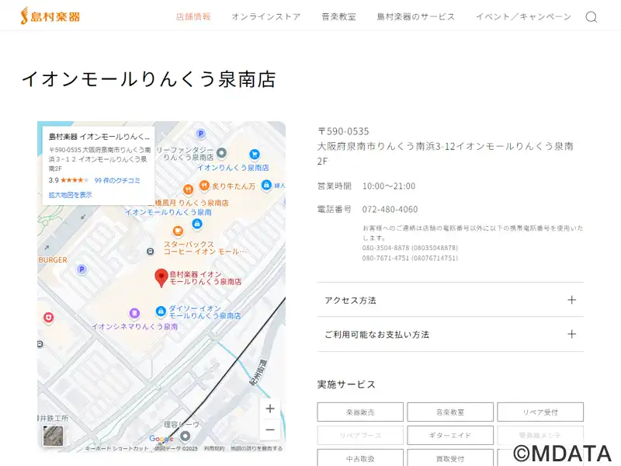Open イベント／キャンペーン menu item

coord(523,16)
